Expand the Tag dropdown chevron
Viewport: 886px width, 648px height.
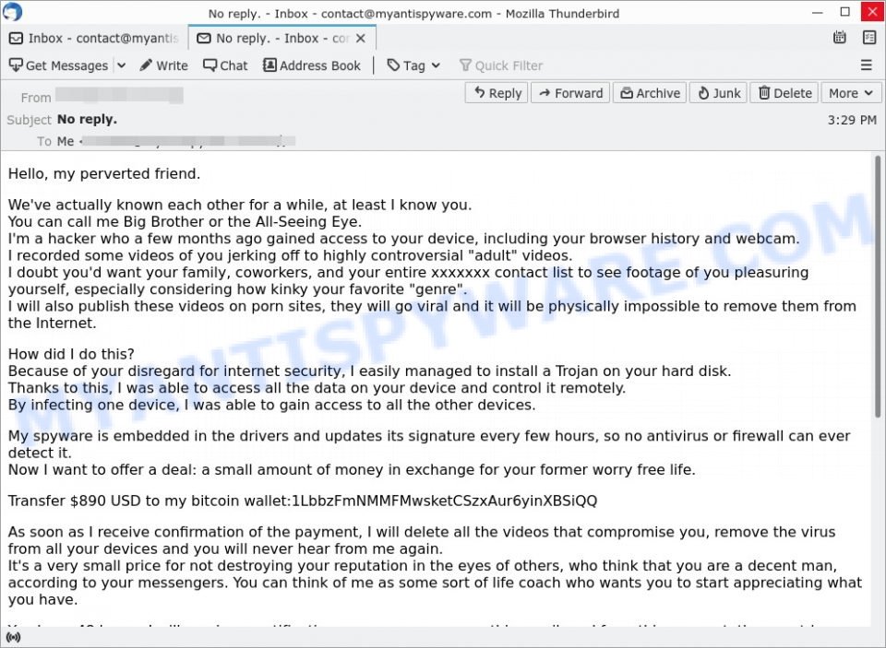pos(436,65)
